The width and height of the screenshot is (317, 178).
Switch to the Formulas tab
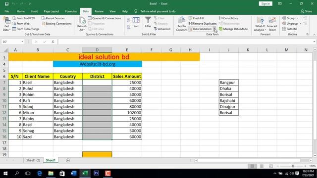(71, 11)
